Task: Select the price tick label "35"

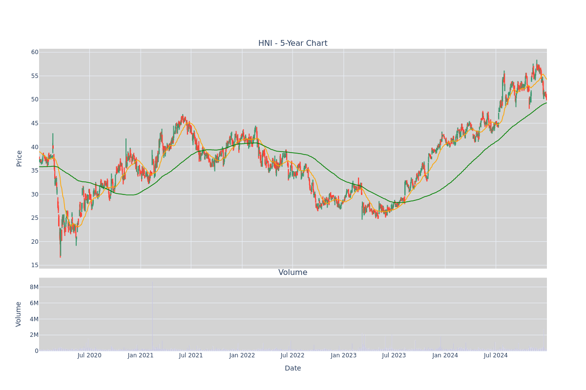Action: coord(35,171)
